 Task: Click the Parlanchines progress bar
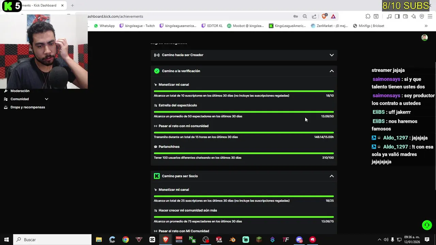coord(244,153)
